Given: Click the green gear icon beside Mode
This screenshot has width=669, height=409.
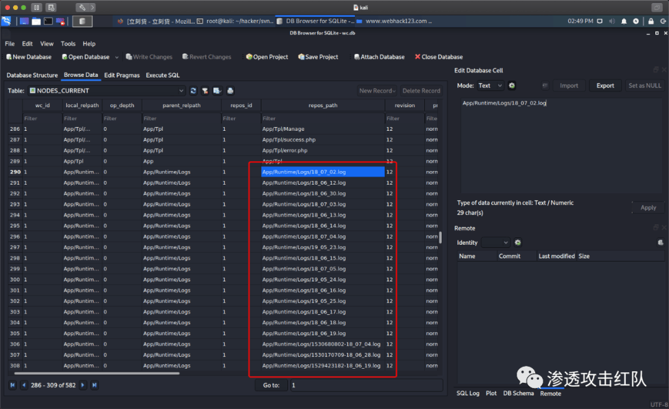Looking at the screenshot, I should pyautogui.click(x=512, y=86).
